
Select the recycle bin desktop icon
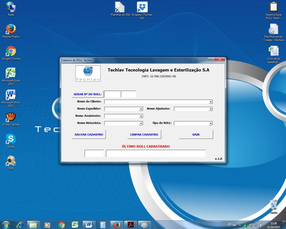point(274,207)
